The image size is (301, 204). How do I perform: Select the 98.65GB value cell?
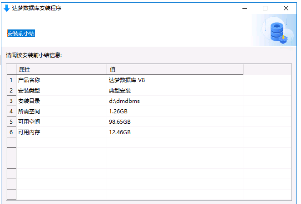[x=175, y=122]
